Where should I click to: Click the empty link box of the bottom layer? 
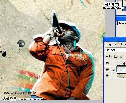tap(113, 76)
